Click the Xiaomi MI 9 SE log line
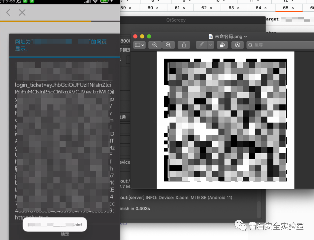Viewport: 314px width, 240px height. click(176, 198)
